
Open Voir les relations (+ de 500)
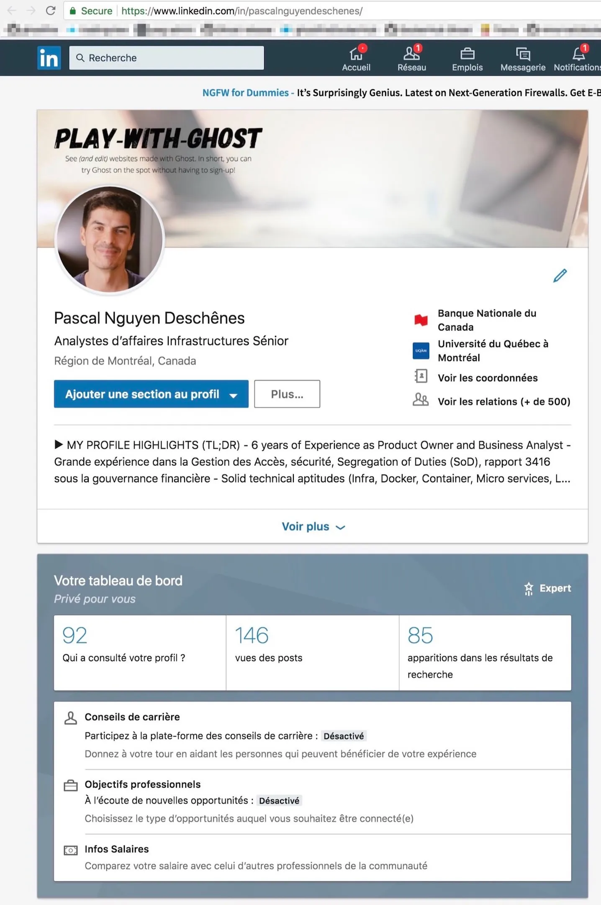[x=504, y=401]
